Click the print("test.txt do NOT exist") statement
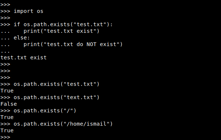 click(x=73, y=44)
